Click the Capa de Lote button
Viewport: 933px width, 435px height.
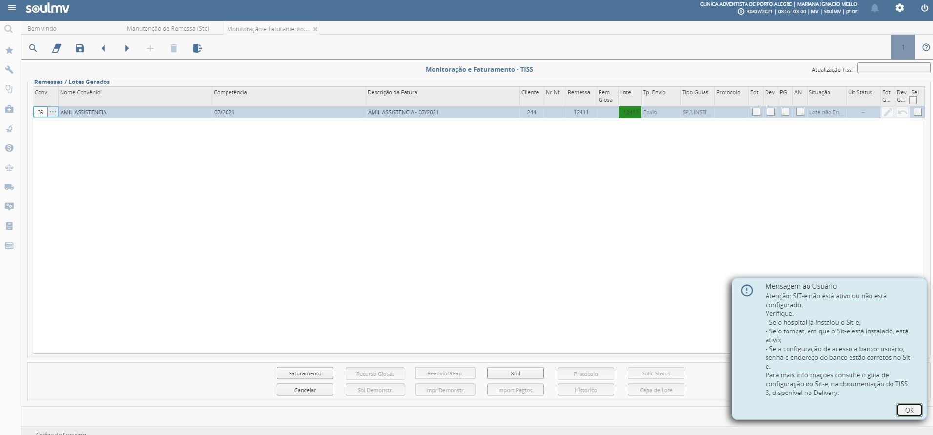(x=656, y=390)
